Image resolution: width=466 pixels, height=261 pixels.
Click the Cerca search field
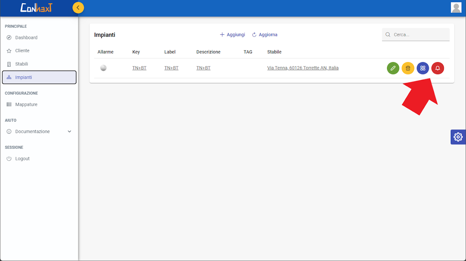(419, 35)
